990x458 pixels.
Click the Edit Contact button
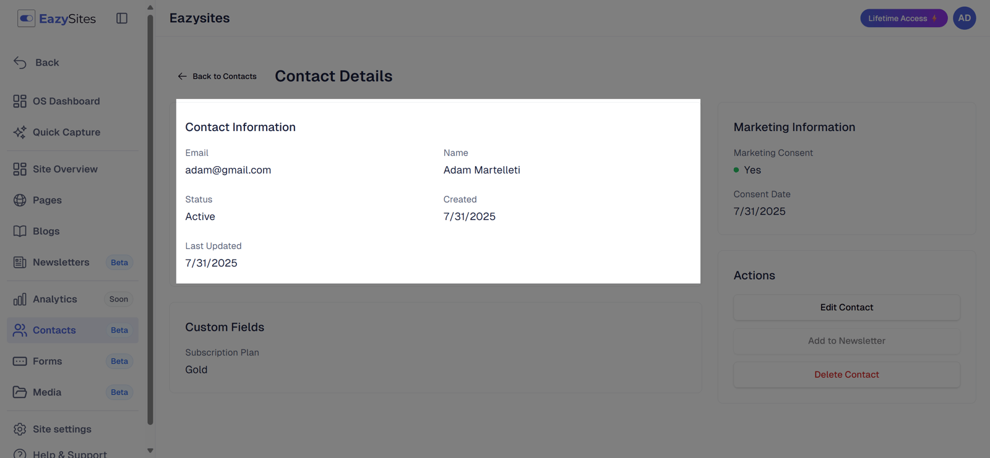(846, 307)
